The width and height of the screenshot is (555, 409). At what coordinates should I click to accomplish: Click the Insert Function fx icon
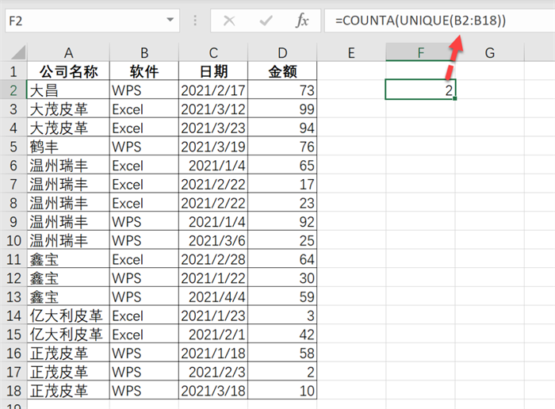pos(302,21)
